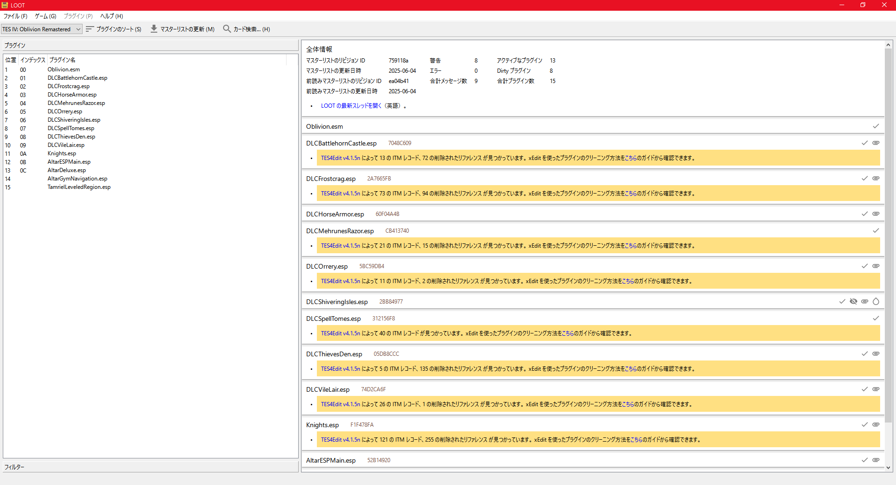This screenshot has height=485, width=896.
Task: Click the paperclip icon on DLCFrostcrag.esp card
Action: coord(876,179)
